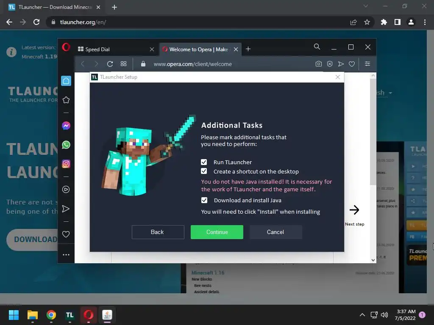Bookmark tlauncher.org with the star icon

click(367, 22)
